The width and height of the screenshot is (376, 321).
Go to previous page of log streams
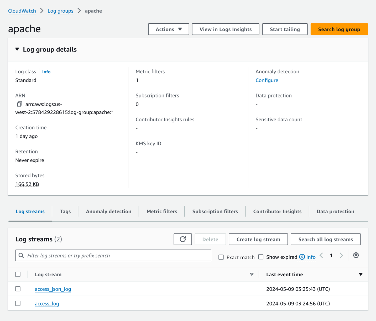321,255
